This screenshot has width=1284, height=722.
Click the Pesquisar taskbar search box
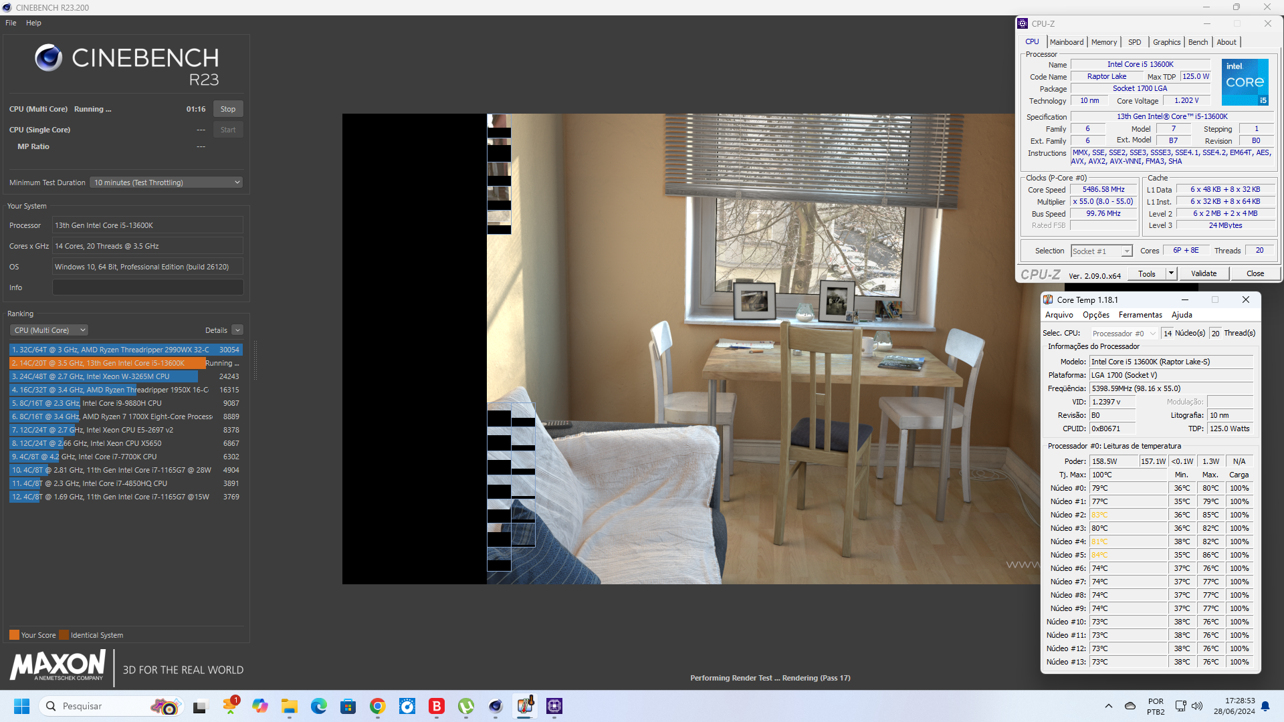coord(110,706)
